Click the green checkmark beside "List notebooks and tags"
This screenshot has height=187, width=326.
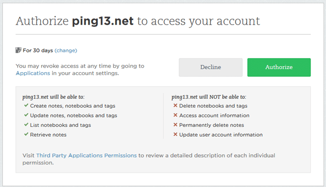(26, 125)
